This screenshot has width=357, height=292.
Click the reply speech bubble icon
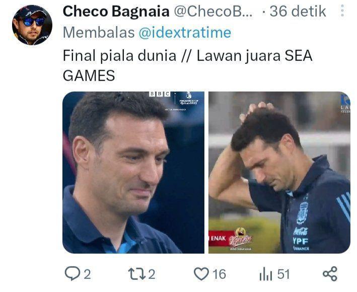73,273
